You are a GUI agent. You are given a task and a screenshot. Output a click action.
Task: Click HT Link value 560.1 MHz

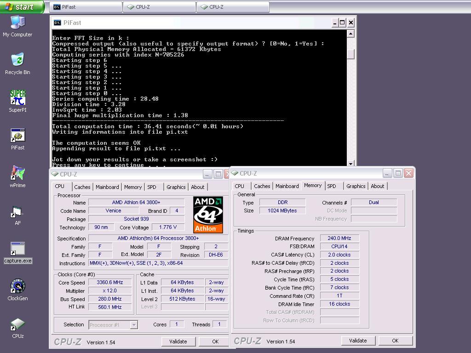coord(110,307)
